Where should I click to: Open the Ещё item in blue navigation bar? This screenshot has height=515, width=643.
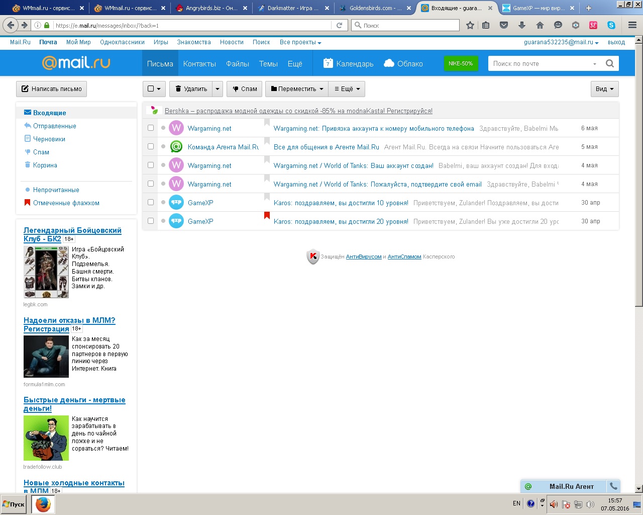295,64
